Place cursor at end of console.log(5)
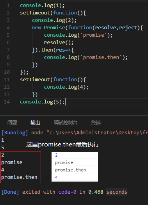 (65, 102)
